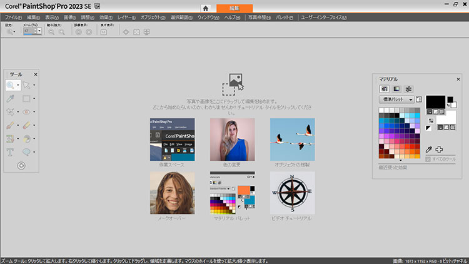Click the black foreground color swatch
This screenshot has width=469, height=264.
click(x=435, y=101)
